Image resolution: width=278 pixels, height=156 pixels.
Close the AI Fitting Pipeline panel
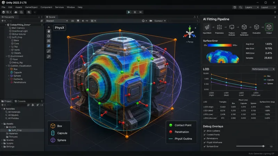(x=275, y=17)
